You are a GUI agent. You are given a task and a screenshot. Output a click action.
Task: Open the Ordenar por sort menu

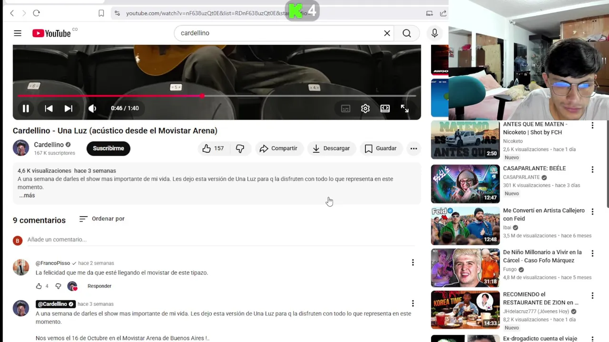click(x=102, y=218)
